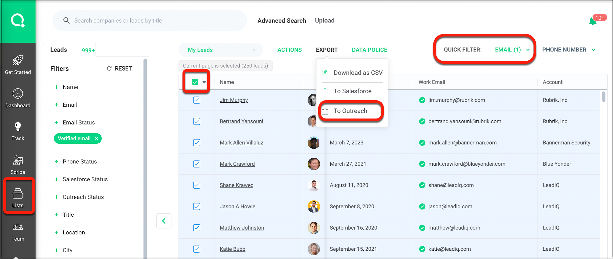Reset all filters

(x=119, y=69)
